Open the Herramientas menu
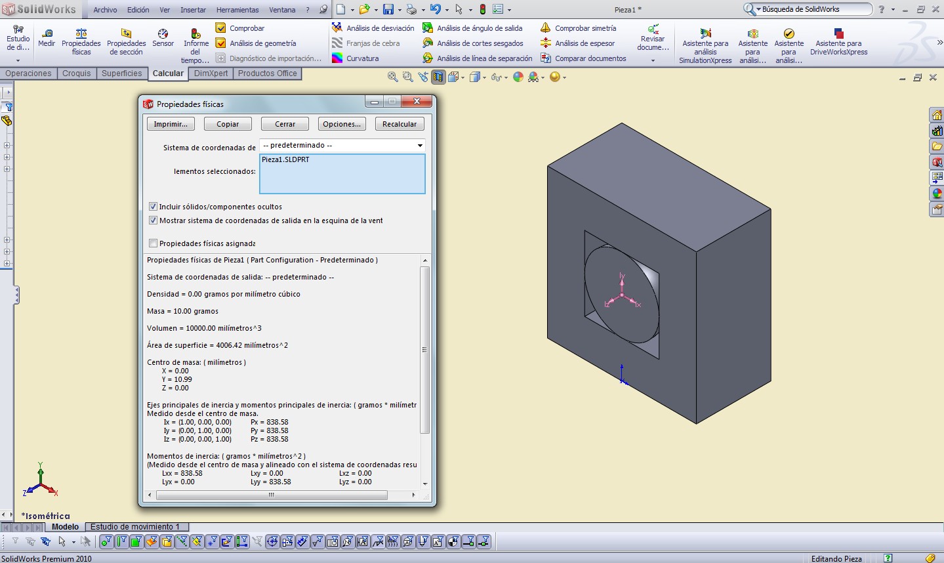The width and height of the screenshot is (944, 563). click(x=237, y=10)
